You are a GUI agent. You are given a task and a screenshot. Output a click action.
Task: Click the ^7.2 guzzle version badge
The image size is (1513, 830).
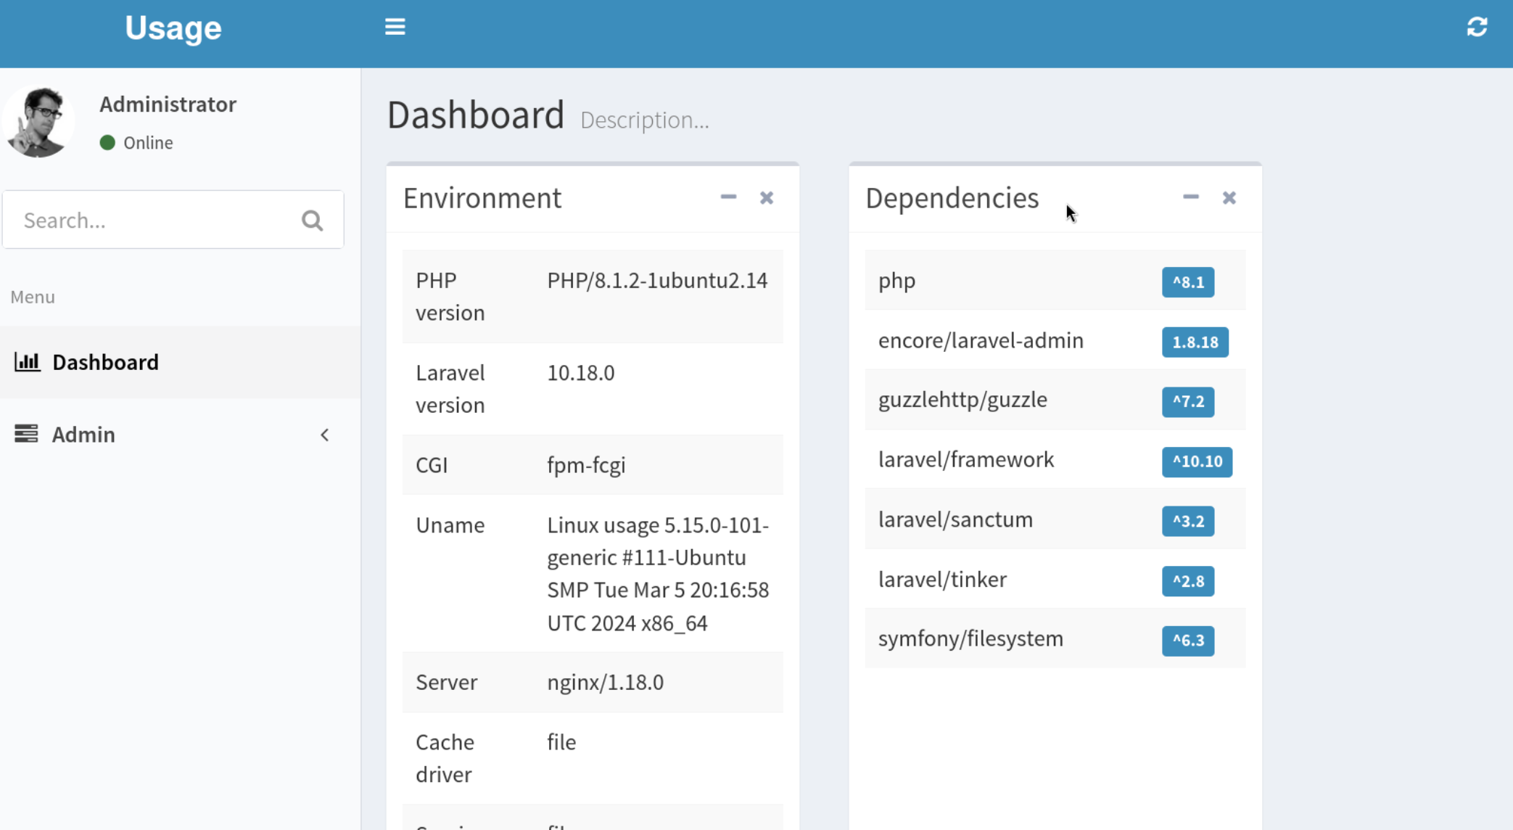tap(1188, 401)
